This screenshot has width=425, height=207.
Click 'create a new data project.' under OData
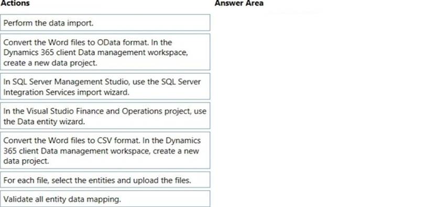(50, 63)
